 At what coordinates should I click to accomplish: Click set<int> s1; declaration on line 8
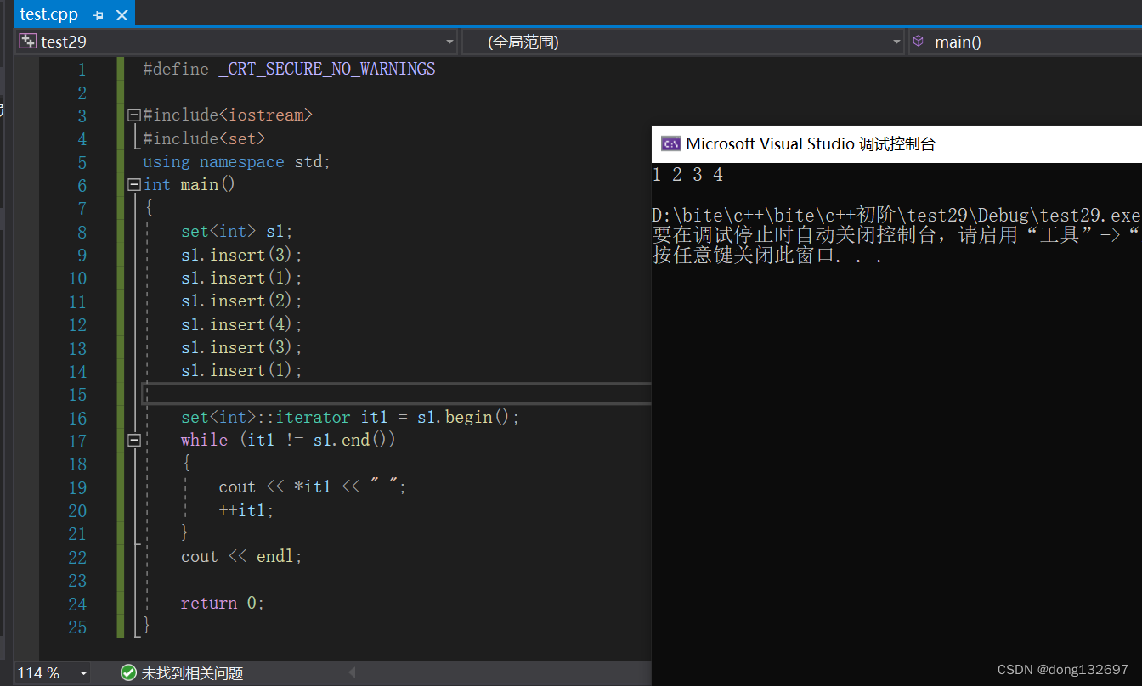[236, 231]
